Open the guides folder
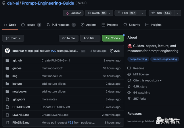Image resolution: width=184 pixels, height=128 pixels. point(17,68)
